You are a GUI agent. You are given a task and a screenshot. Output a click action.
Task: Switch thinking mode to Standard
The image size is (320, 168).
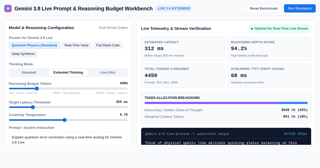click(29, 73)
